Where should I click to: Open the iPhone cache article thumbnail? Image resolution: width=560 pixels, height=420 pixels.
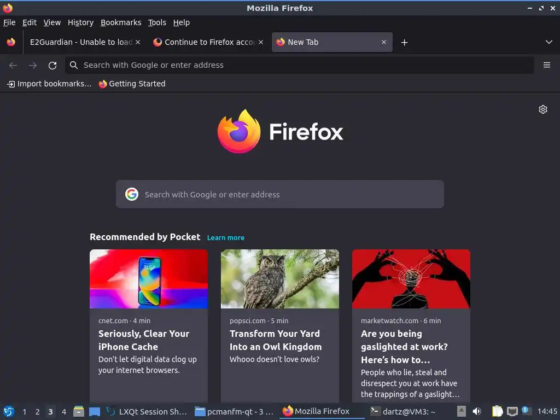coord(149,279)
